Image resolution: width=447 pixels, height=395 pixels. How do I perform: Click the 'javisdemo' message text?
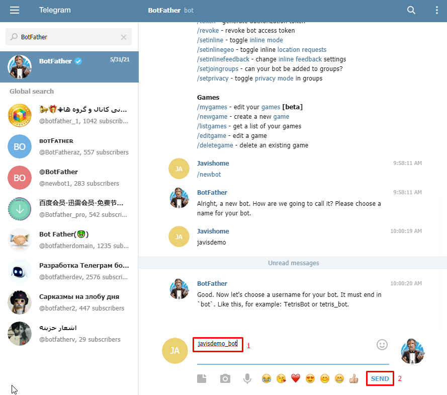click(x=211, y=243)
